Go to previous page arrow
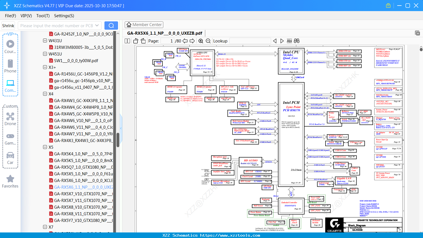This screenshot has width=423, height=238. point(185,41)
